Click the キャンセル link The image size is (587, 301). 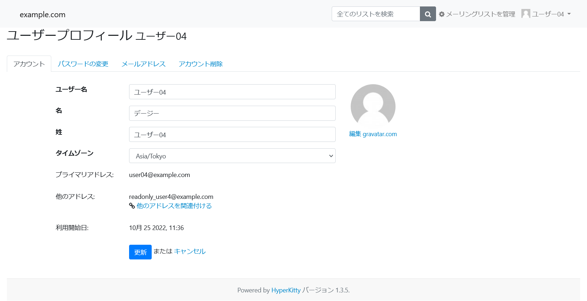[190, 251]
